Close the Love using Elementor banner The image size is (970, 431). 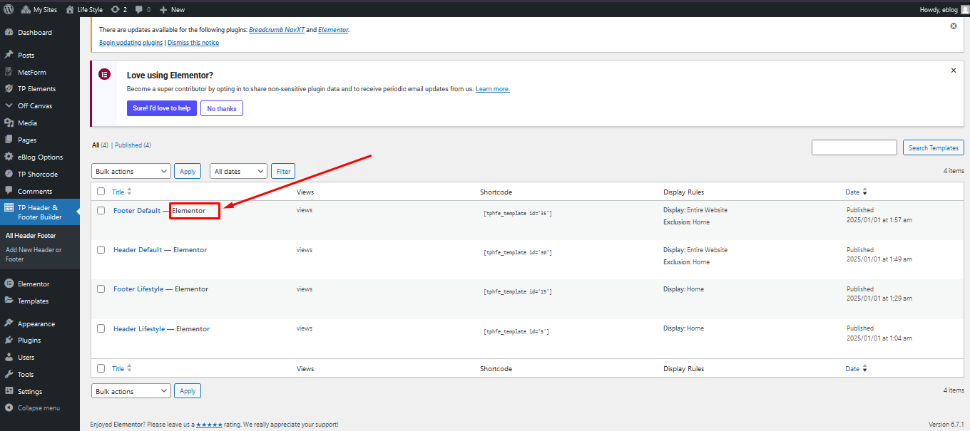pos(954,71)
